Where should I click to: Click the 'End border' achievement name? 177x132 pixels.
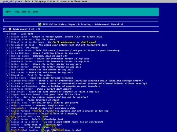18,70
